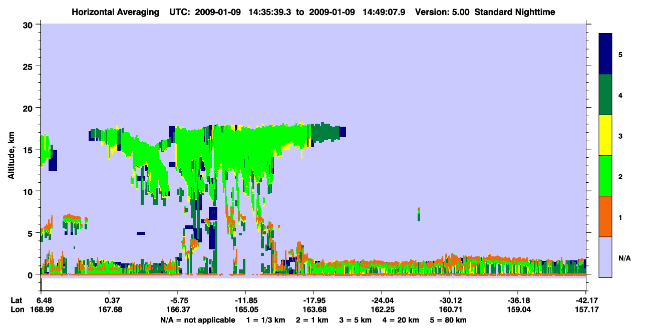Click the longitude value 157.17
The height and width of the screenshot is (334, 651).
point(586,309)
